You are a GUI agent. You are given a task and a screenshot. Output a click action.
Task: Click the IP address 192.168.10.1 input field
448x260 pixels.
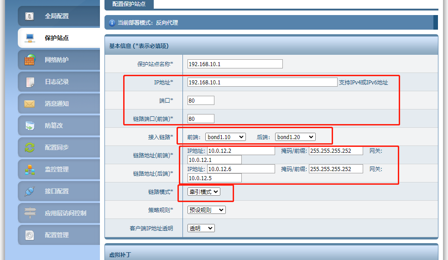[262, 82]
